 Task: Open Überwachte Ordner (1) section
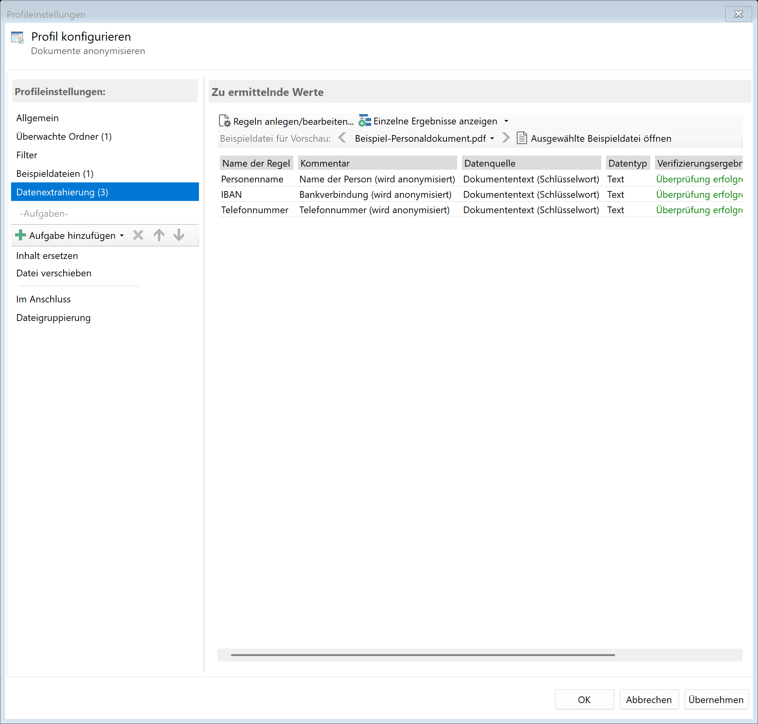pos(64,137)
